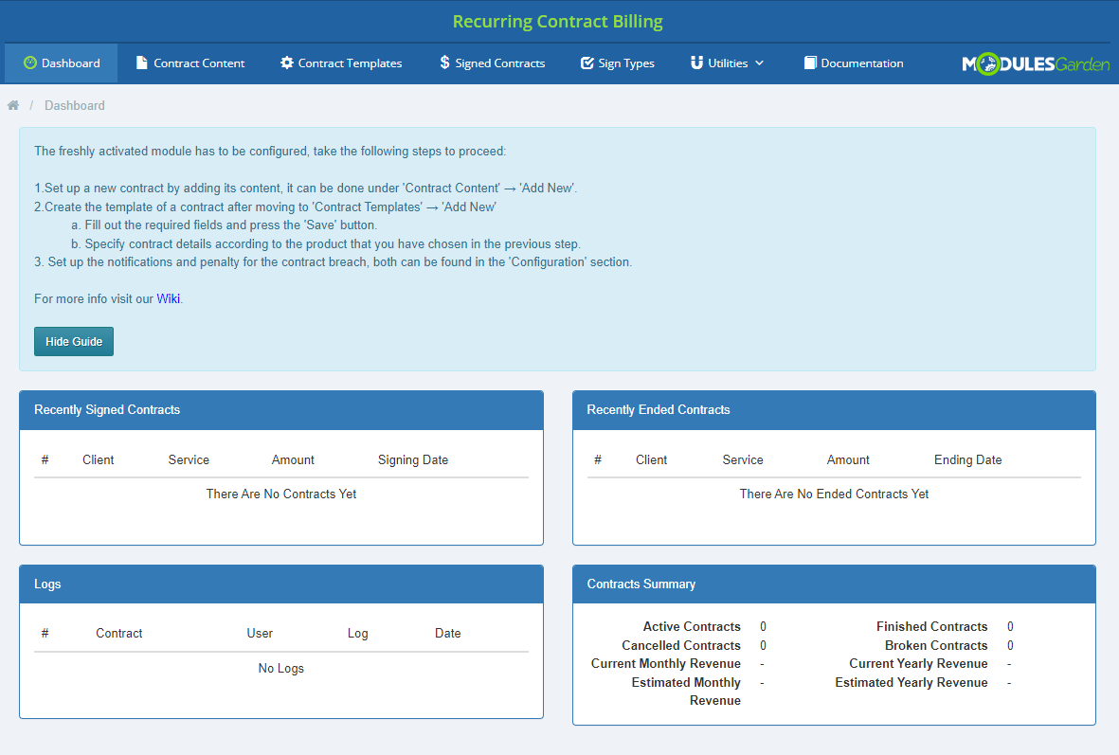Click Service column in Recently Ended Contracts

743,460
